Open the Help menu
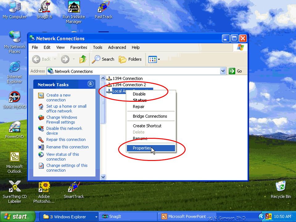 [x=136, y=47]
